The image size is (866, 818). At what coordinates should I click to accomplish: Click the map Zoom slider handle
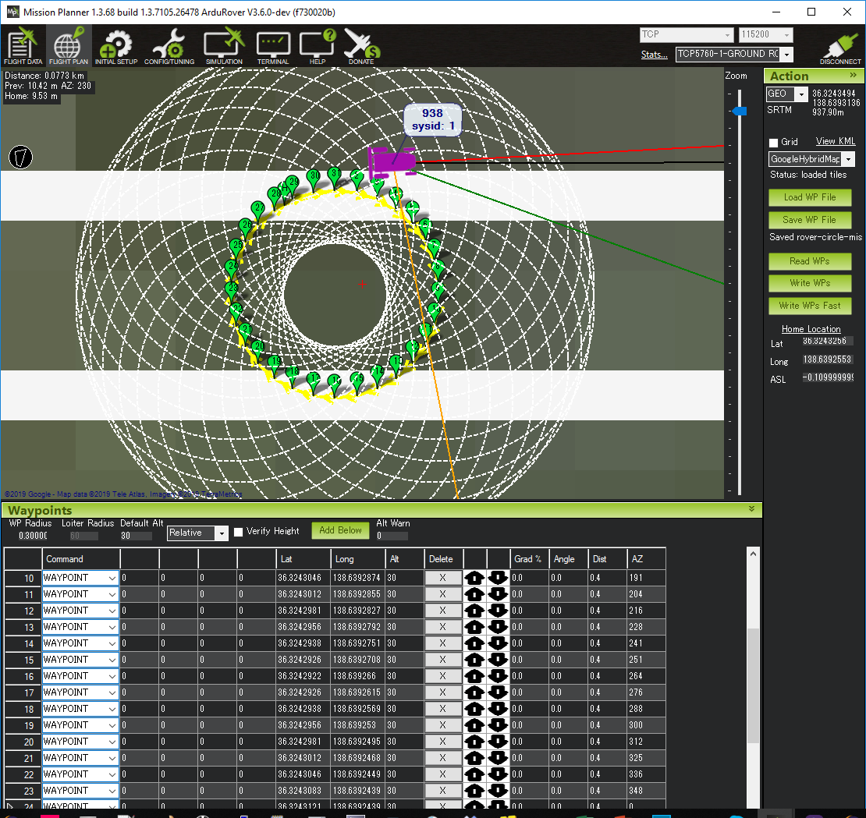[x=740, y=112]
